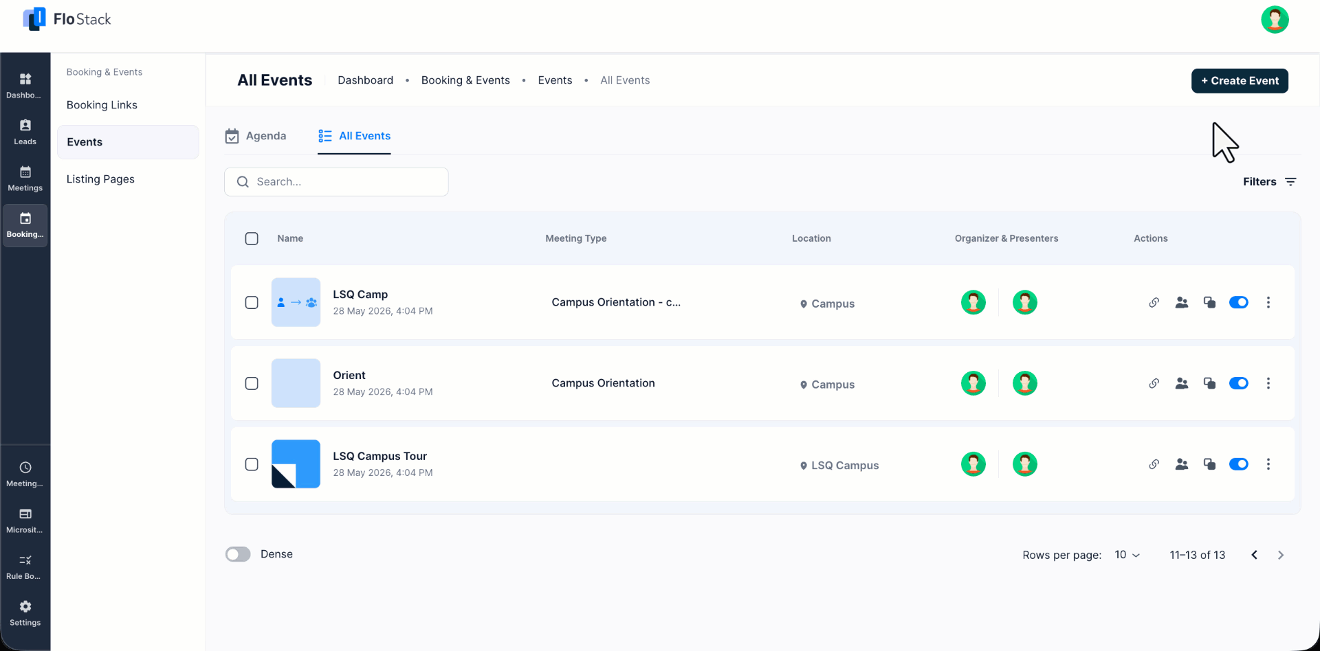Turn off LSQ Campus Tour toggle
This screenshot has height=651, width=1320.
(x=1239, y=464)
